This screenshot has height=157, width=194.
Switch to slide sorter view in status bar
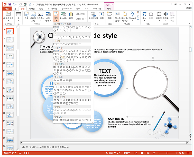(142, 153)
